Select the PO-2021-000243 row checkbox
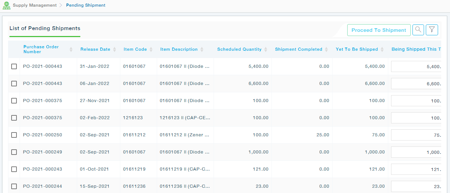 pos(14,169)
